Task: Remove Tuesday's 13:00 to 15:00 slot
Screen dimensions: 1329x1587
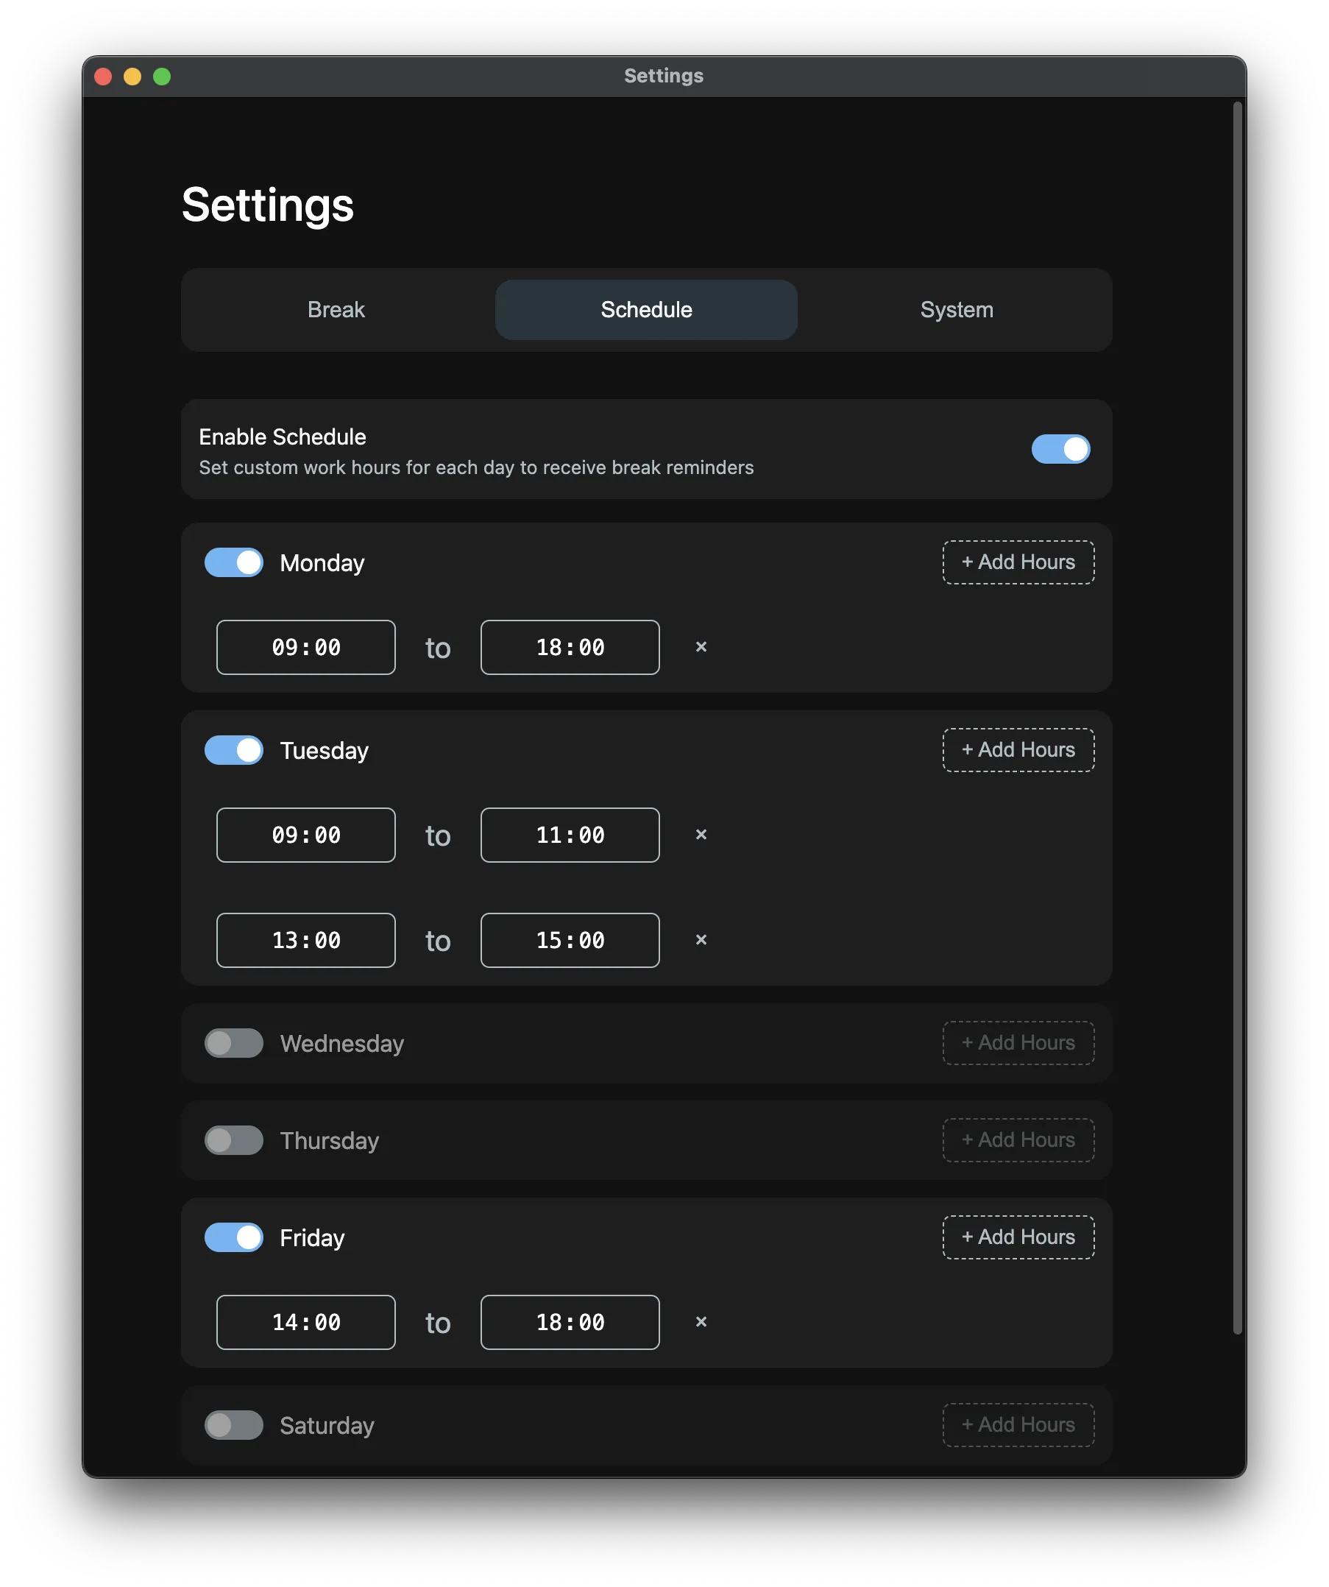Action: (x=701, y=939)
